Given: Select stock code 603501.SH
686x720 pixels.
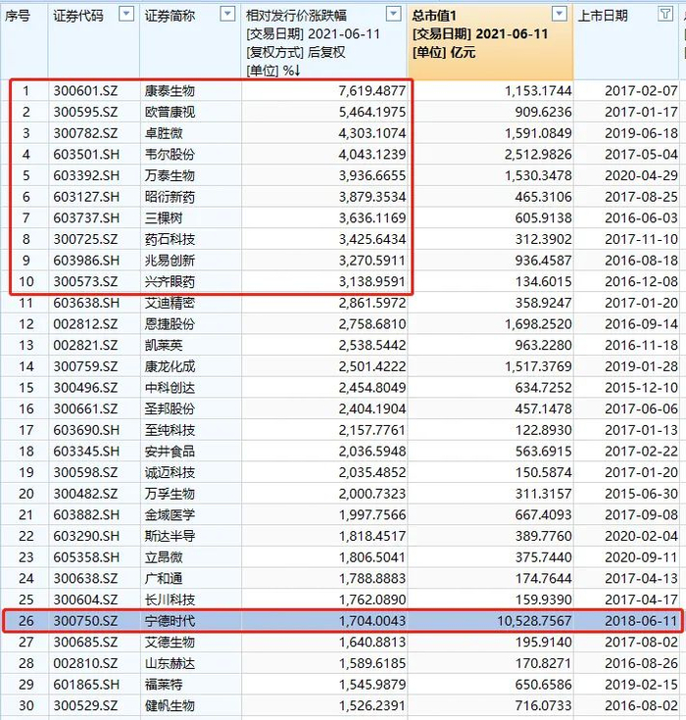Looking at the screenshot, I should 86,155.
